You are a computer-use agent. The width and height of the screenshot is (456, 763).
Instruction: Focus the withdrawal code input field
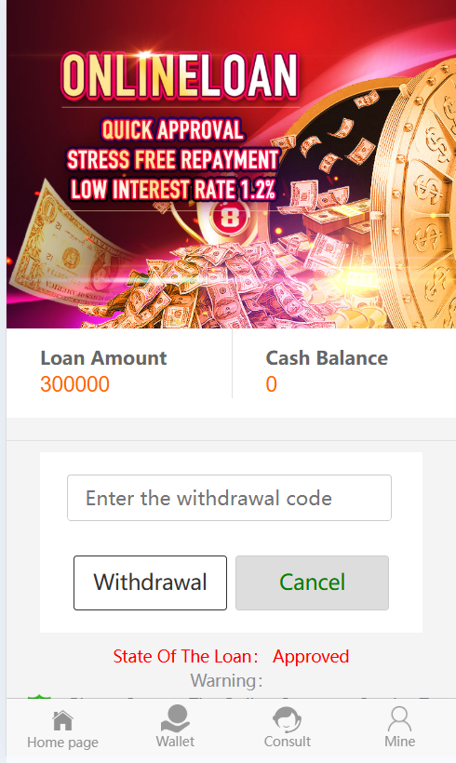tap(229, 498)
